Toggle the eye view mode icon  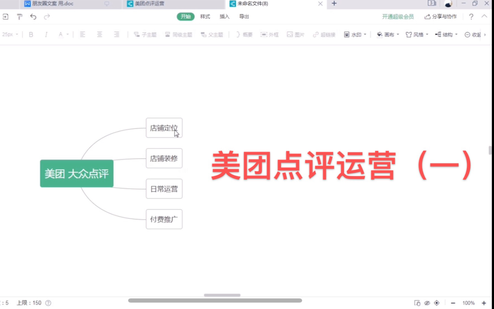click(x=427, y=303)
